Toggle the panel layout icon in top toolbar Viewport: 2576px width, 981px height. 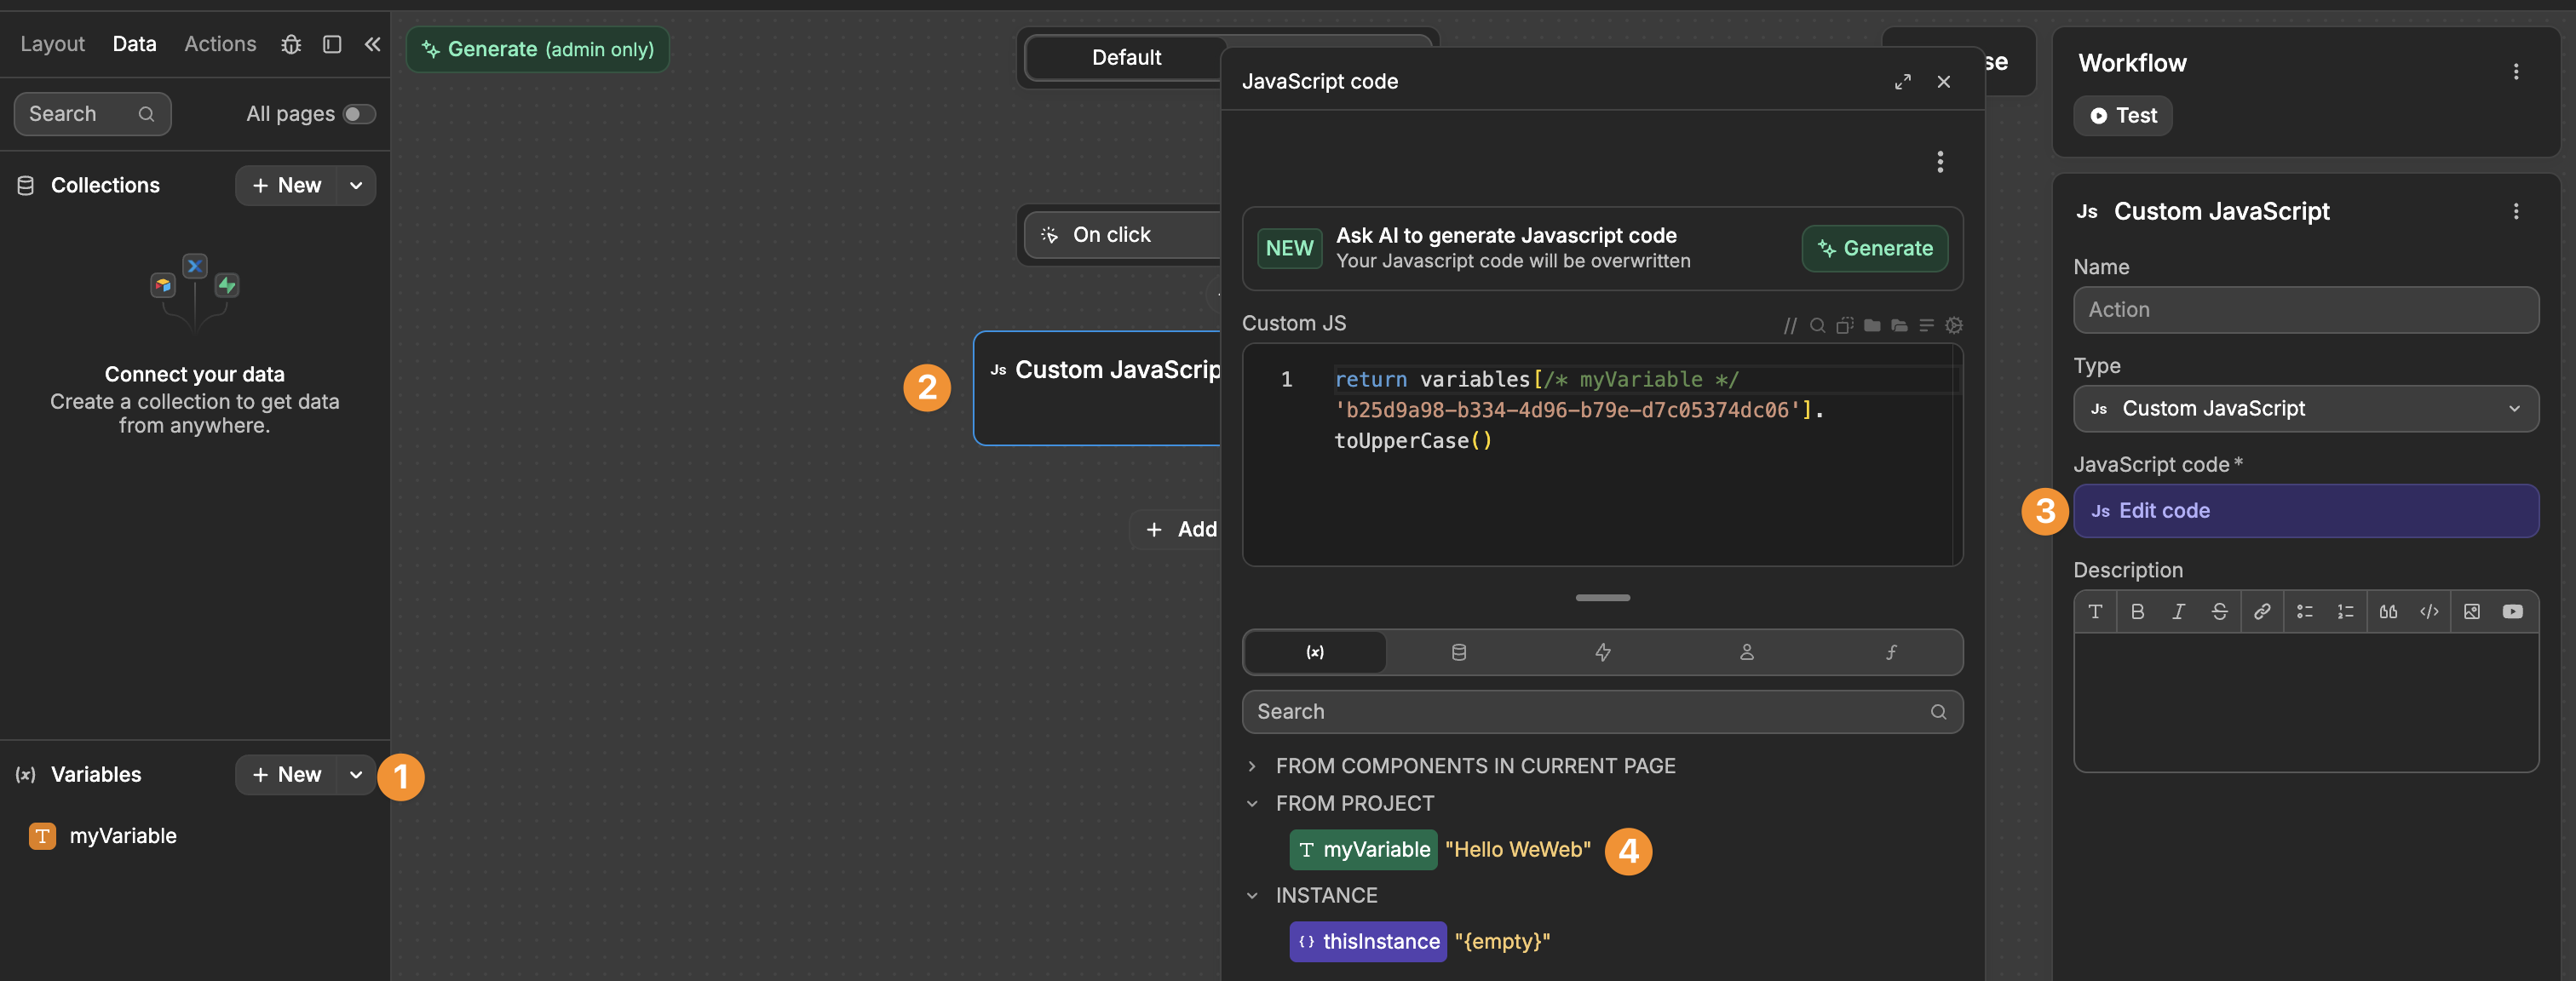point(332,44)
